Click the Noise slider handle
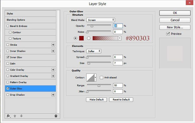This screenshot has height=123, width=195. point(87,32)
